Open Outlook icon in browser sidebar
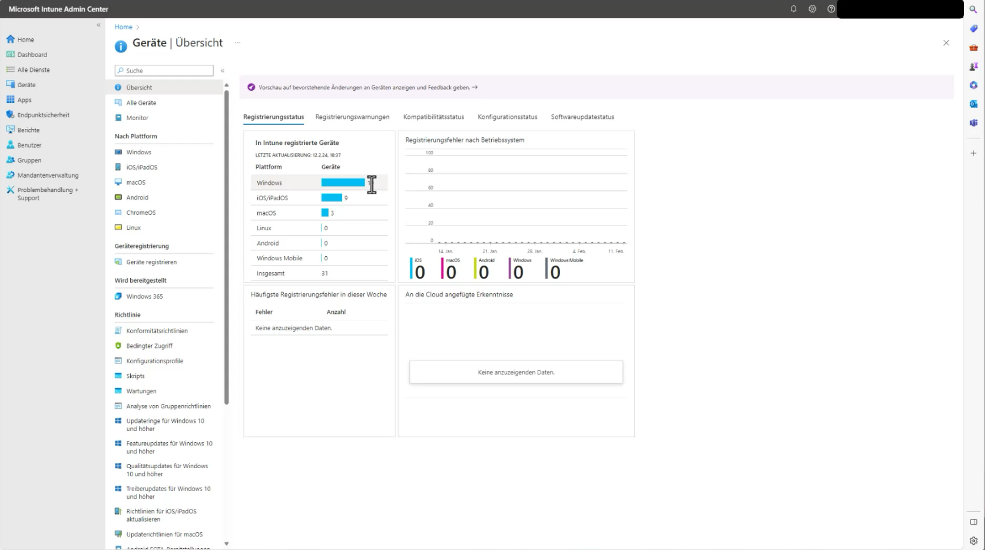Image resolution: width=987 pixels, height=550 pixels. pyautogui.click(x=973, y=104)
